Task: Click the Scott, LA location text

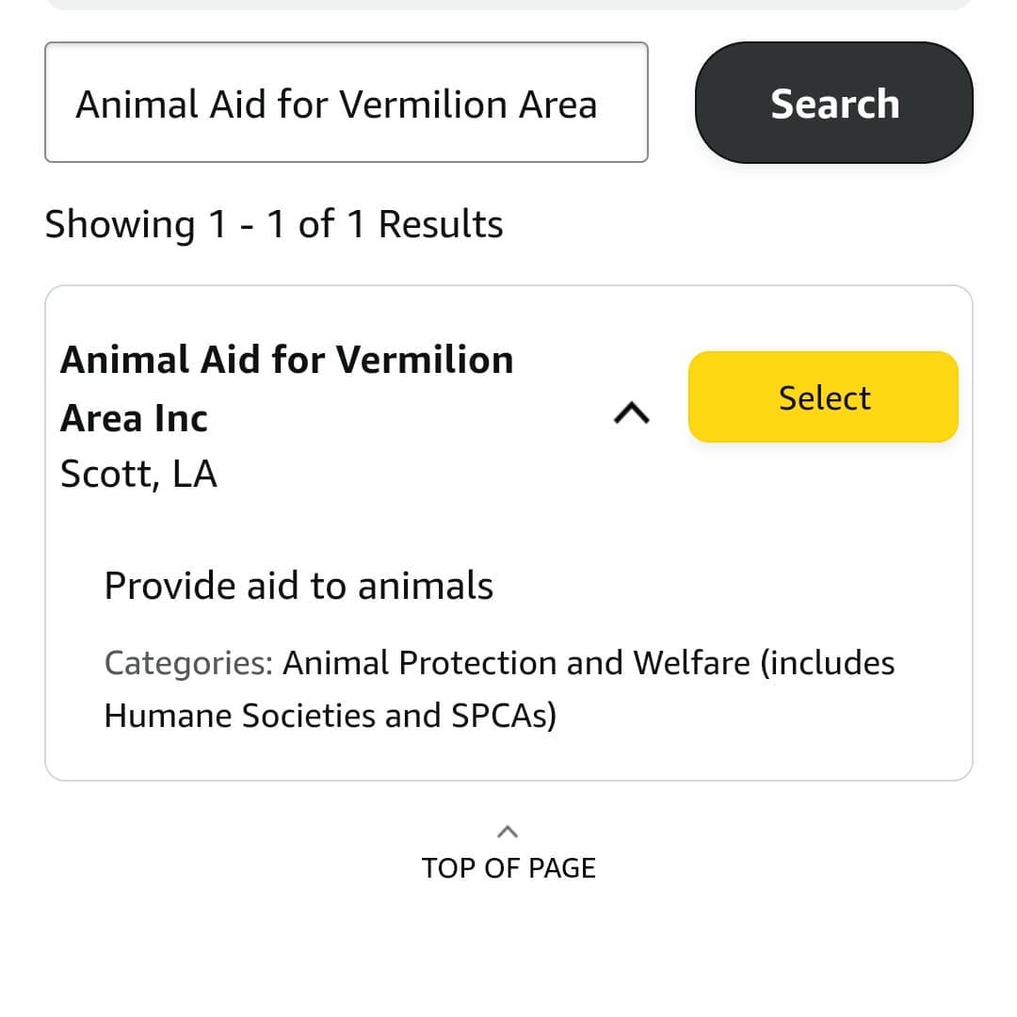Action: [138, 474]
